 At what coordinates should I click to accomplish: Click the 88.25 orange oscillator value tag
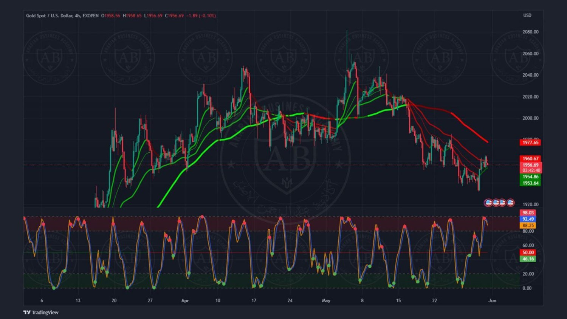[x=528, y=225]
